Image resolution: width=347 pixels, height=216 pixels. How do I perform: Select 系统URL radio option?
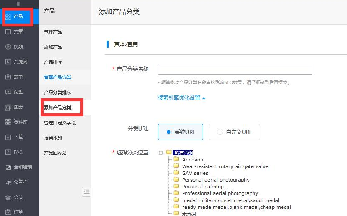coord(180,132)
